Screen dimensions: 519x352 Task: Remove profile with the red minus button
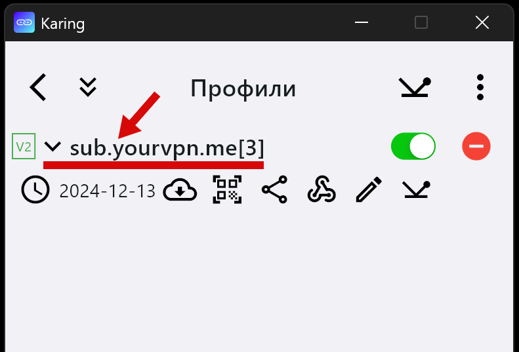476,146
